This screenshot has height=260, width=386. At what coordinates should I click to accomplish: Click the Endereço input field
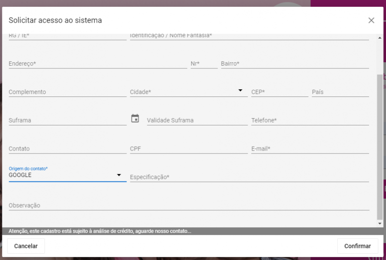point(97,64)
